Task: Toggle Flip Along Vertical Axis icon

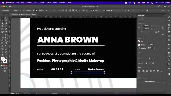Action: pyautogui.click(x=159, y=32)
